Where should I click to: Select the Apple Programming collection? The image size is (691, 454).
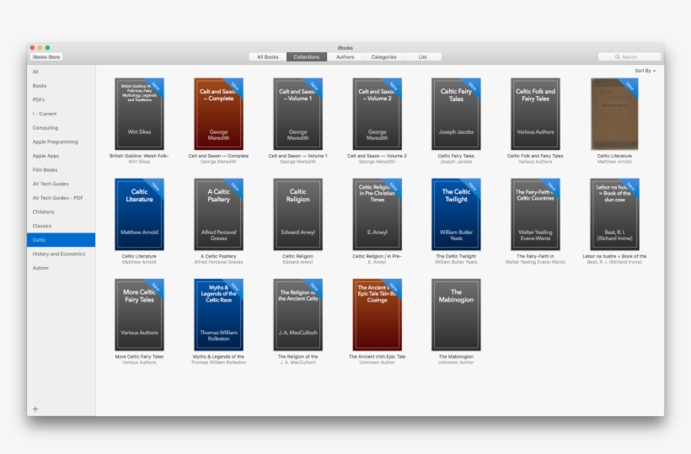coord(61,142)
